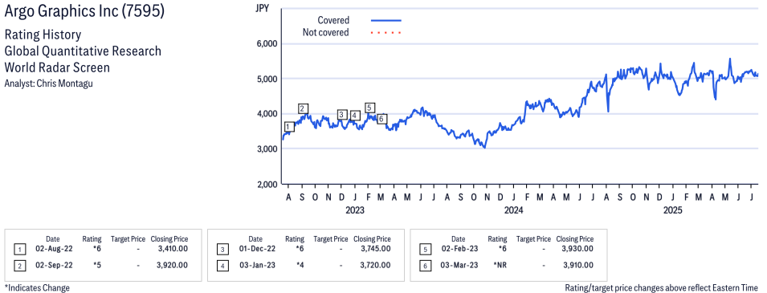Click the Covered legend label
This screenshot has height=293, width=767.
pyautogui.click(x=333, y=21)
